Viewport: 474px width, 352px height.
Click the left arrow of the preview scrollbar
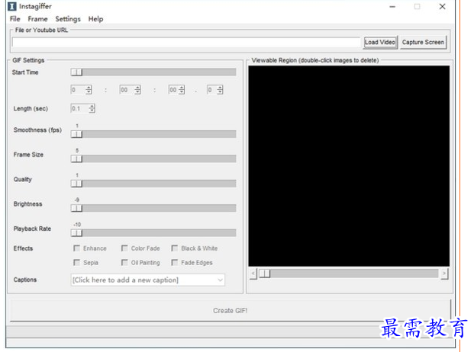(x=253, y=274)
